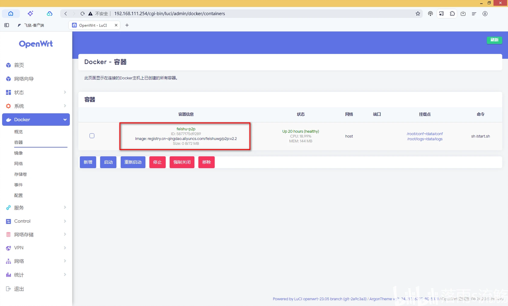Click the 强制关闭 button
Screen dimensions: 508x306
pyautogui.click(x=182, y=162)
